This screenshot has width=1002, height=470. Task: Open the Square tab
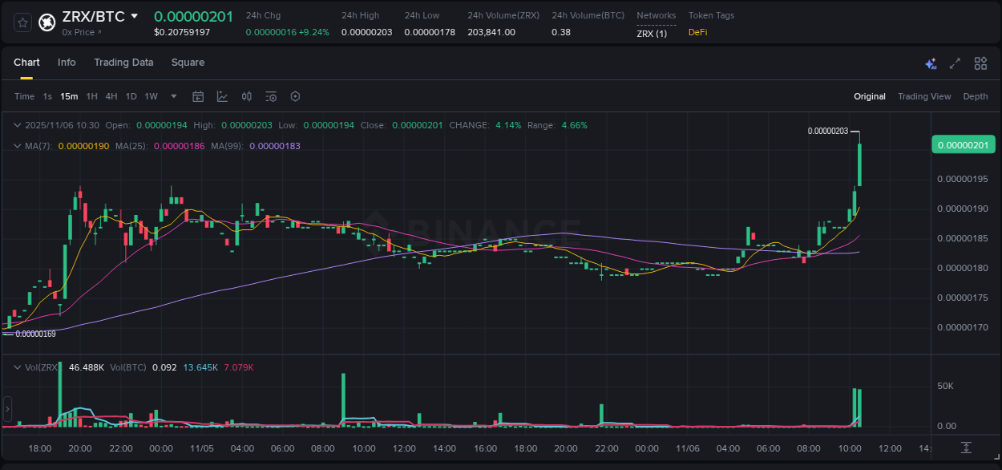188,62
